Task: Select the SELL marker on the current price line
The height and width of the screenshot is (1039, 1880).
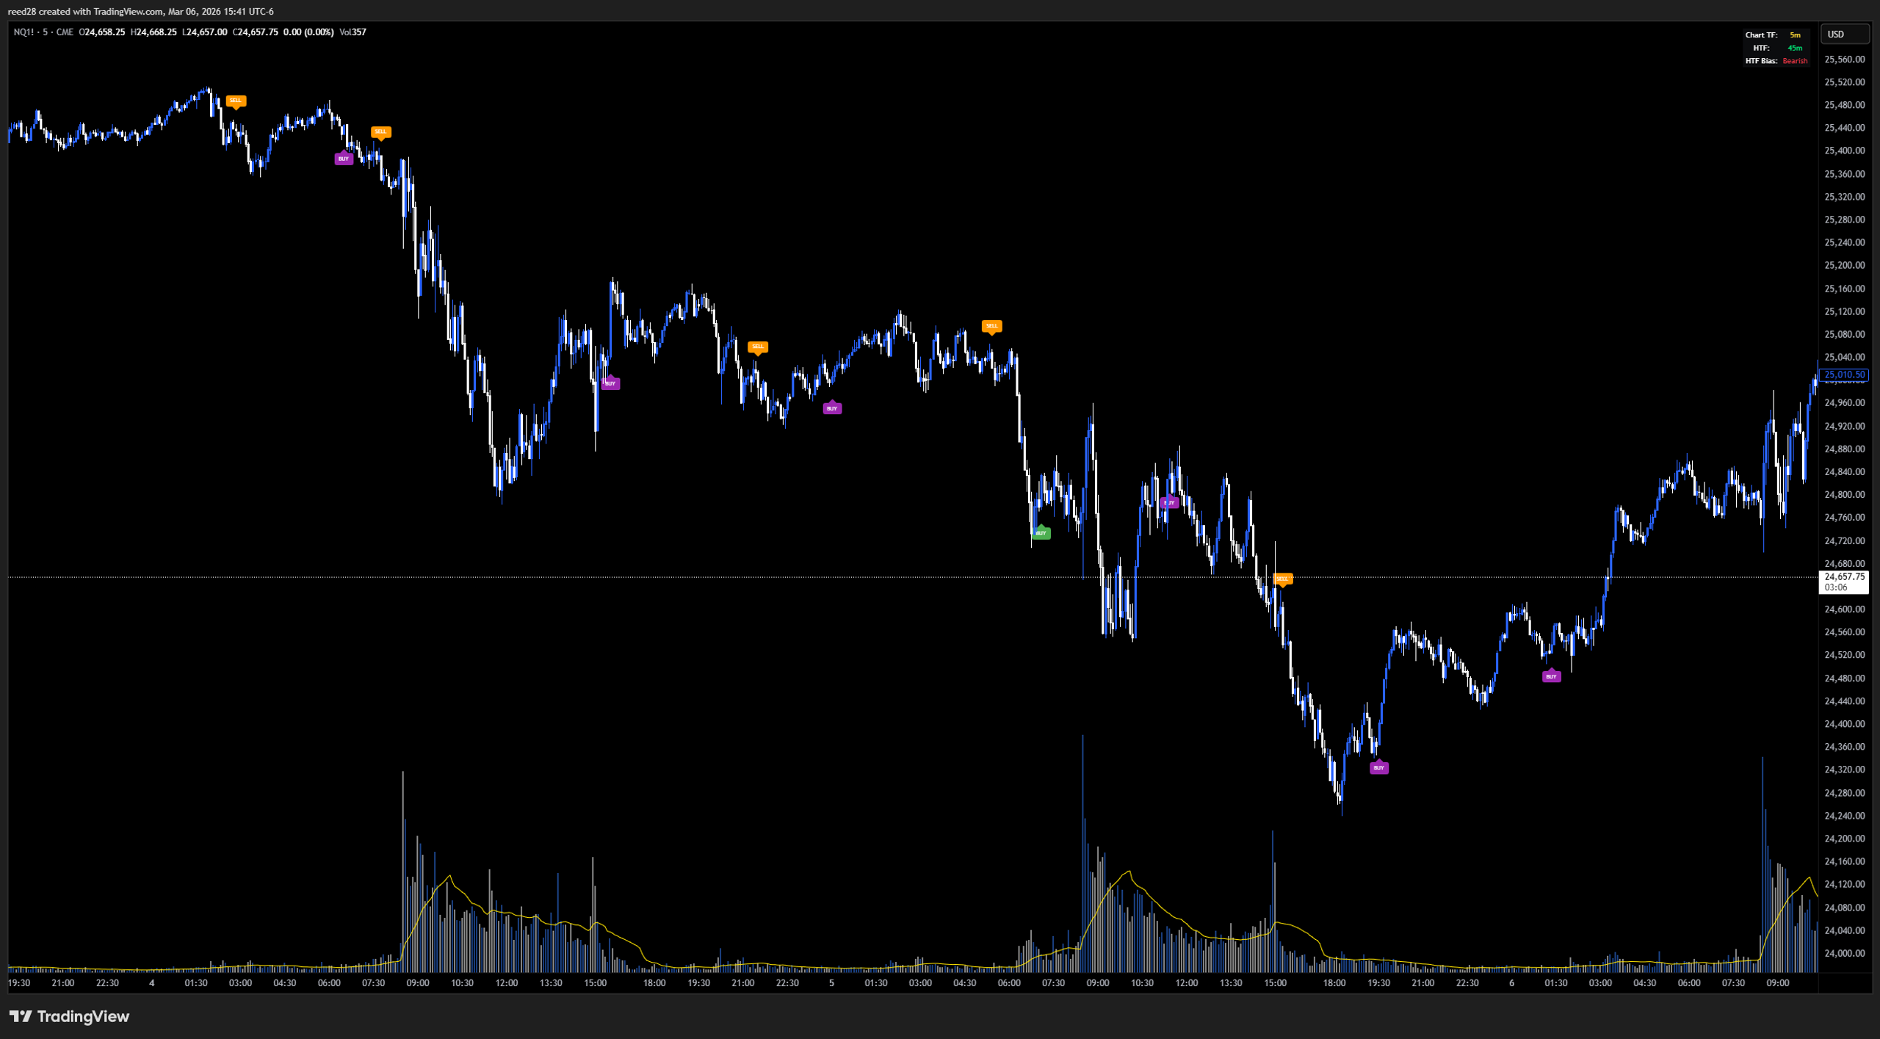Action: (1282, 579)
